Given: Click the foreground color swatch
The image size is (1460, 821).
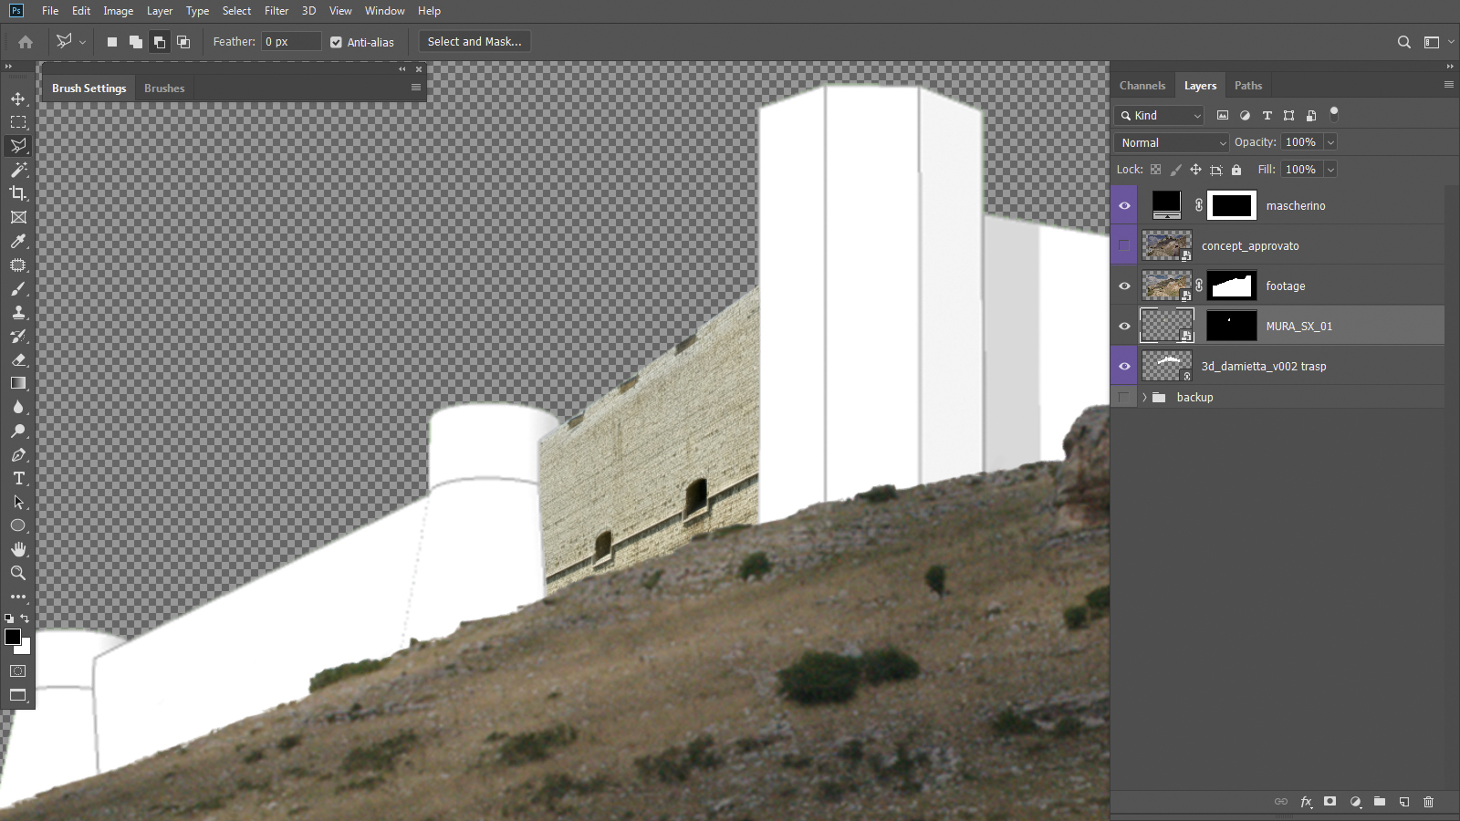Looking at the screenshot, I should pyautogui.click(x=13, y=637).
